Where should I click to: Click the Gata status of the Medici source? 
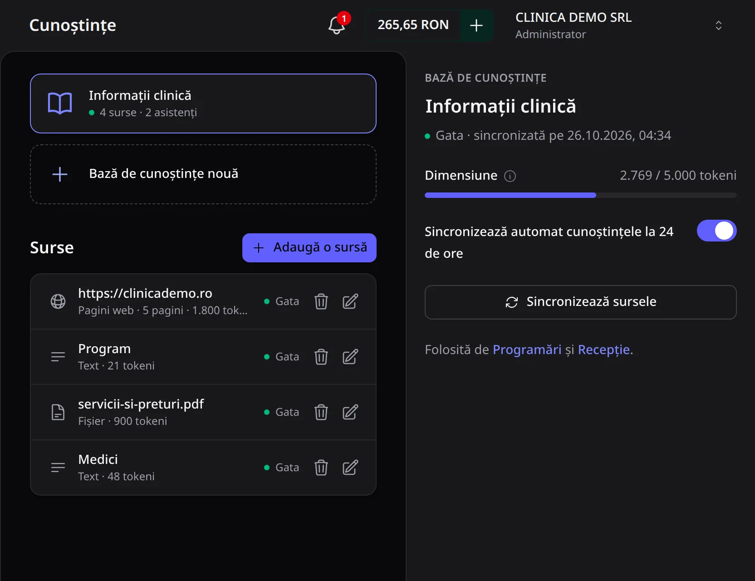point(282,468)
